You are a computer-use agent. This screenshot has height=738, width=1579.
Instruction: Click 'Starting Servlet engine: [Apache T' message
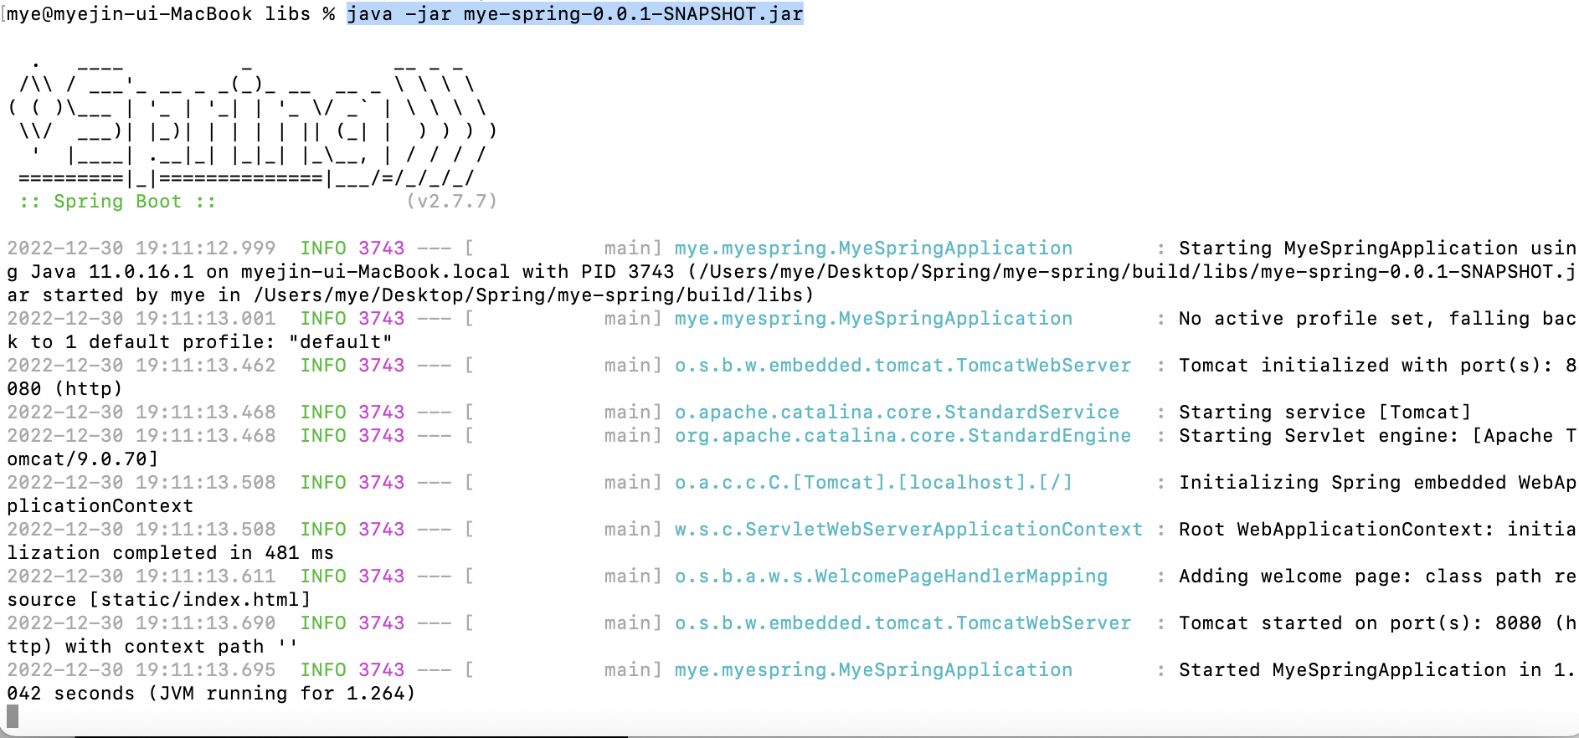pyautogui.click(x=1377, y=436)
